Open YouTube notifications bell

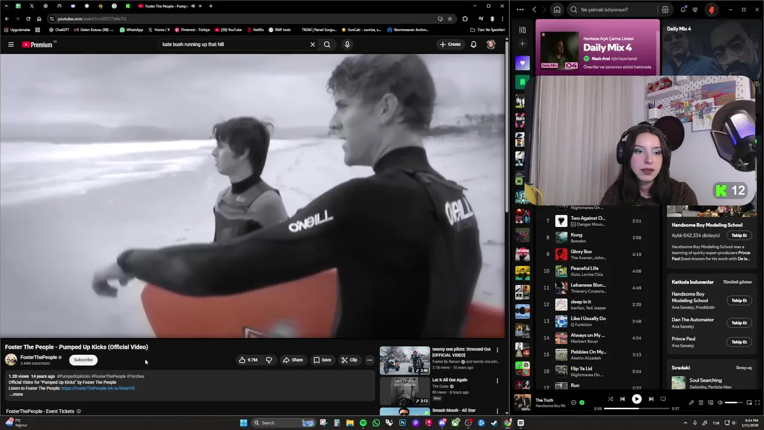coord(473,44)
